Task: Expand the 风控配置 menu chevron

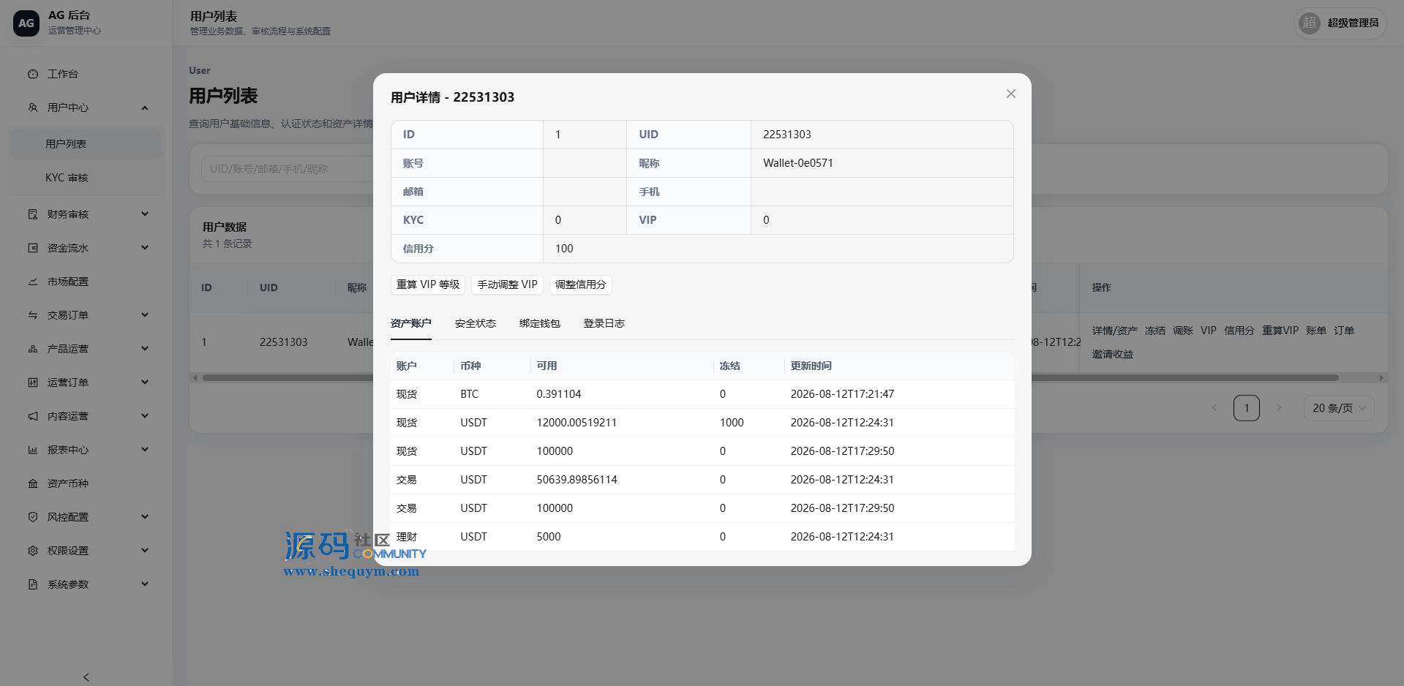Action: click(x=145, y=517)
